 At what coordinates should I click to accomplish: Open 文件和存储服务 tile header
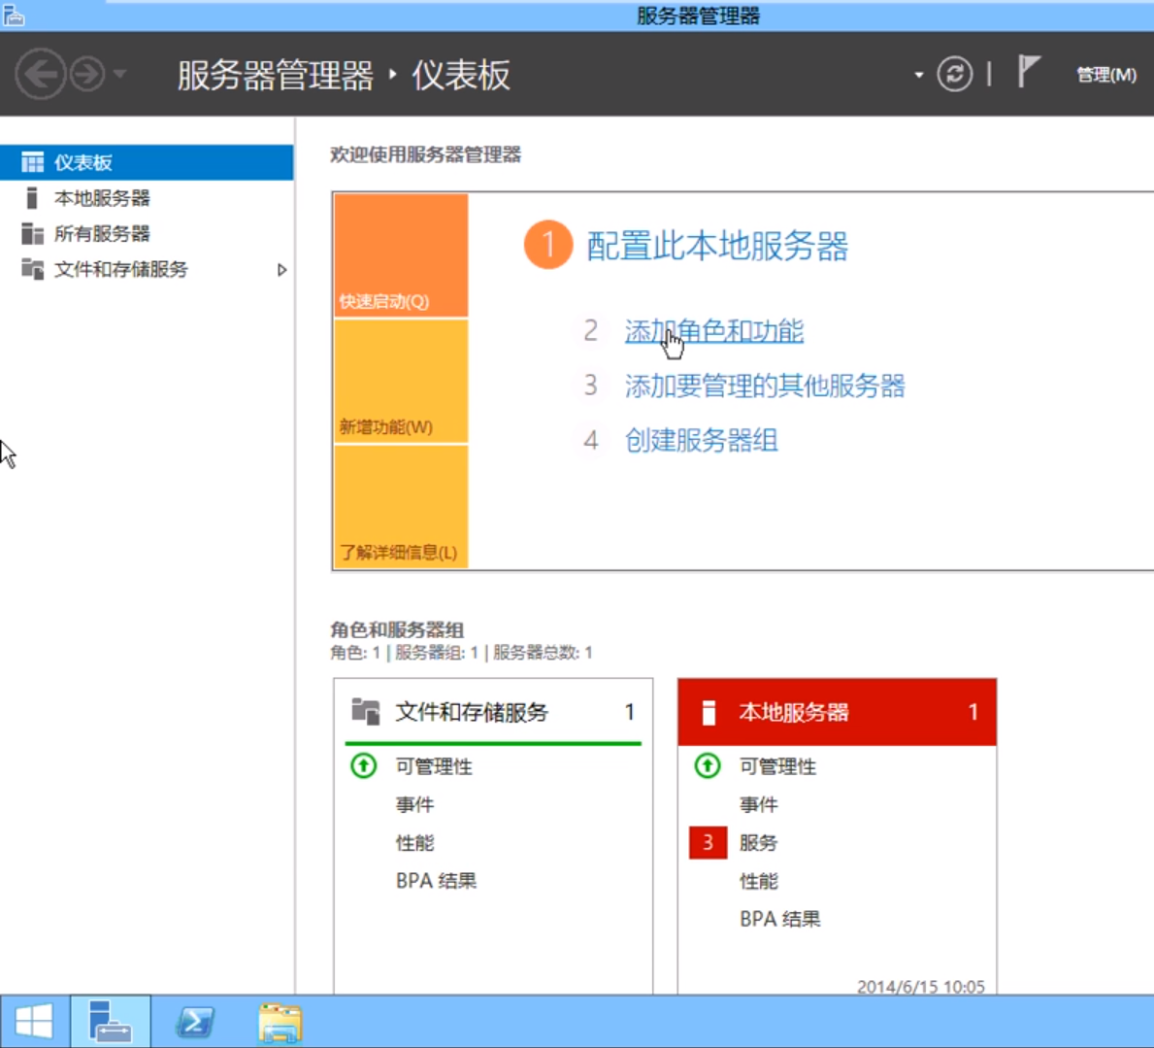pos(493,712)
